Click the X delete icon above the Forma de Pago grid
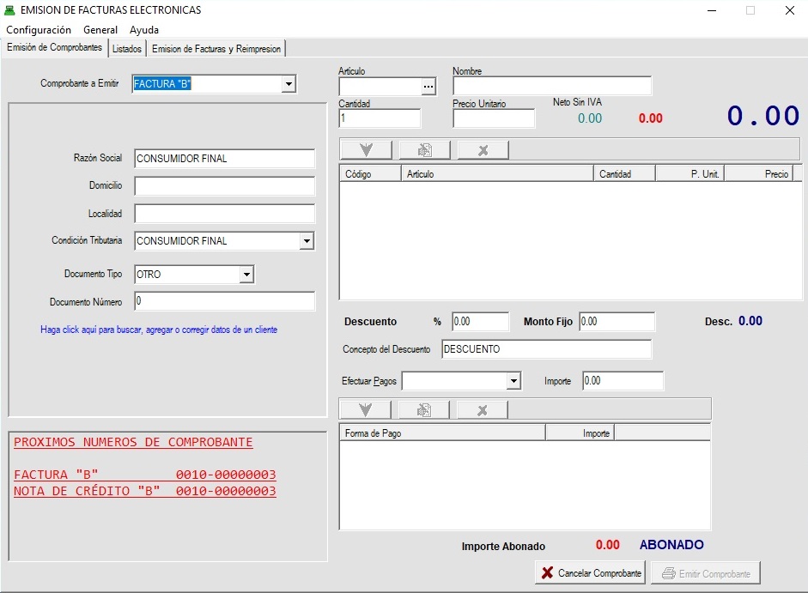Image resolution: width=808 pixels, height=593 pixels. point(482,410)
